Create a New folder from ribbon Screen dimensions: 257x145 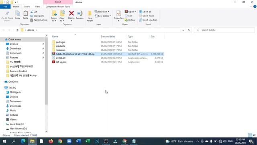pos(90,16)
